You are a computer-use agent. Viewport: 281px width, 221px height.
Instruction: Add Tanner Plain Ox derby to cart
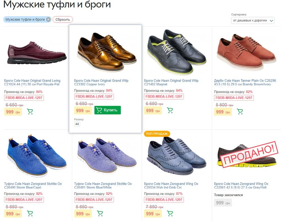click(240, 112)
